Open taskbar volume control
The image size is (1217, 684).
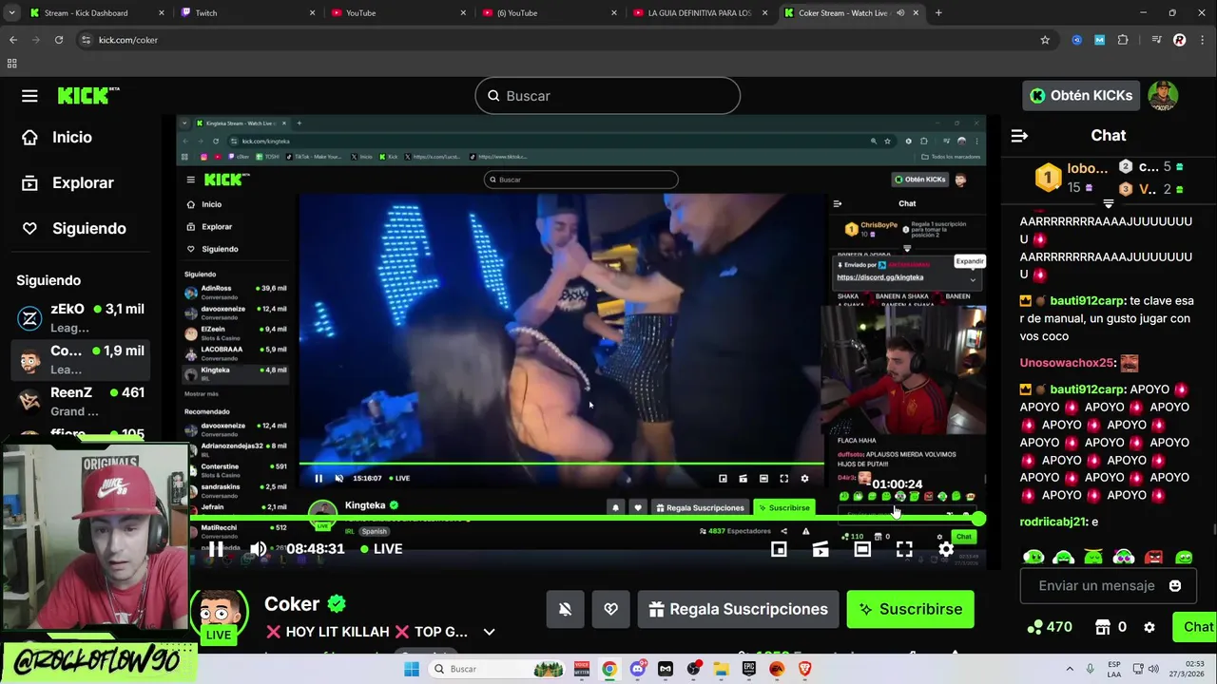[1153, 669]
